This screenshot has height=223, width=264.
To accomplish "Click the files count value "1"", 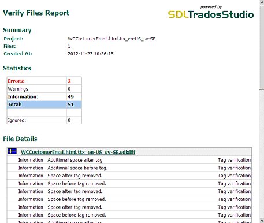I will click(69, 46).
